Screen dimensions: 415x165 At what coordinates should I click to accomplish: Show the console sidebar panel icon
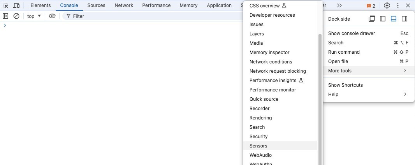pyautogui.click(x=5, y=16)
